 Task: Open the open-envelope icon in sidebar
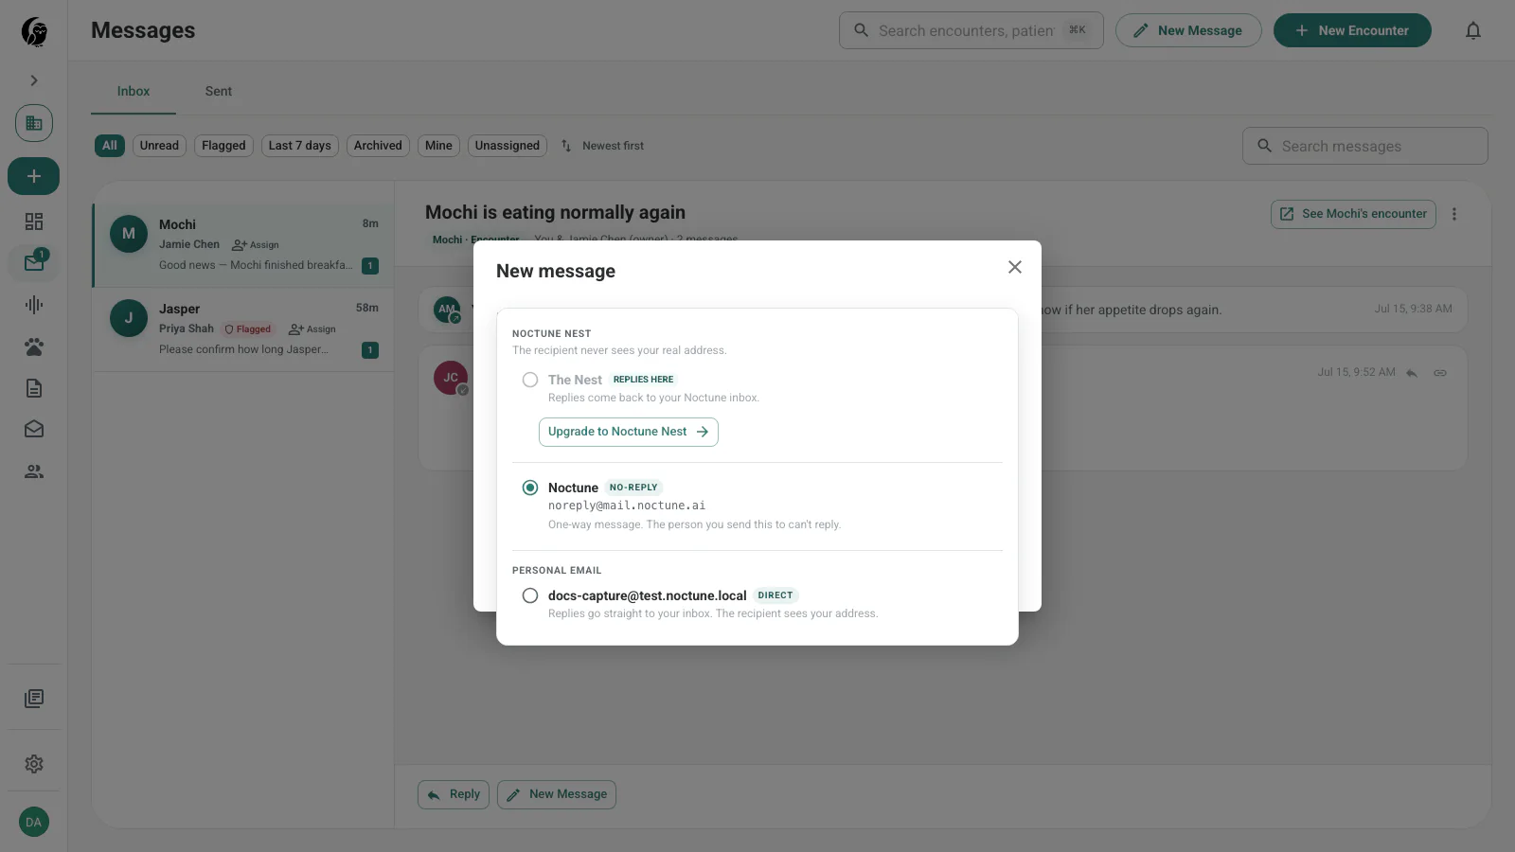pyautogui.click(x=34, y=429)
